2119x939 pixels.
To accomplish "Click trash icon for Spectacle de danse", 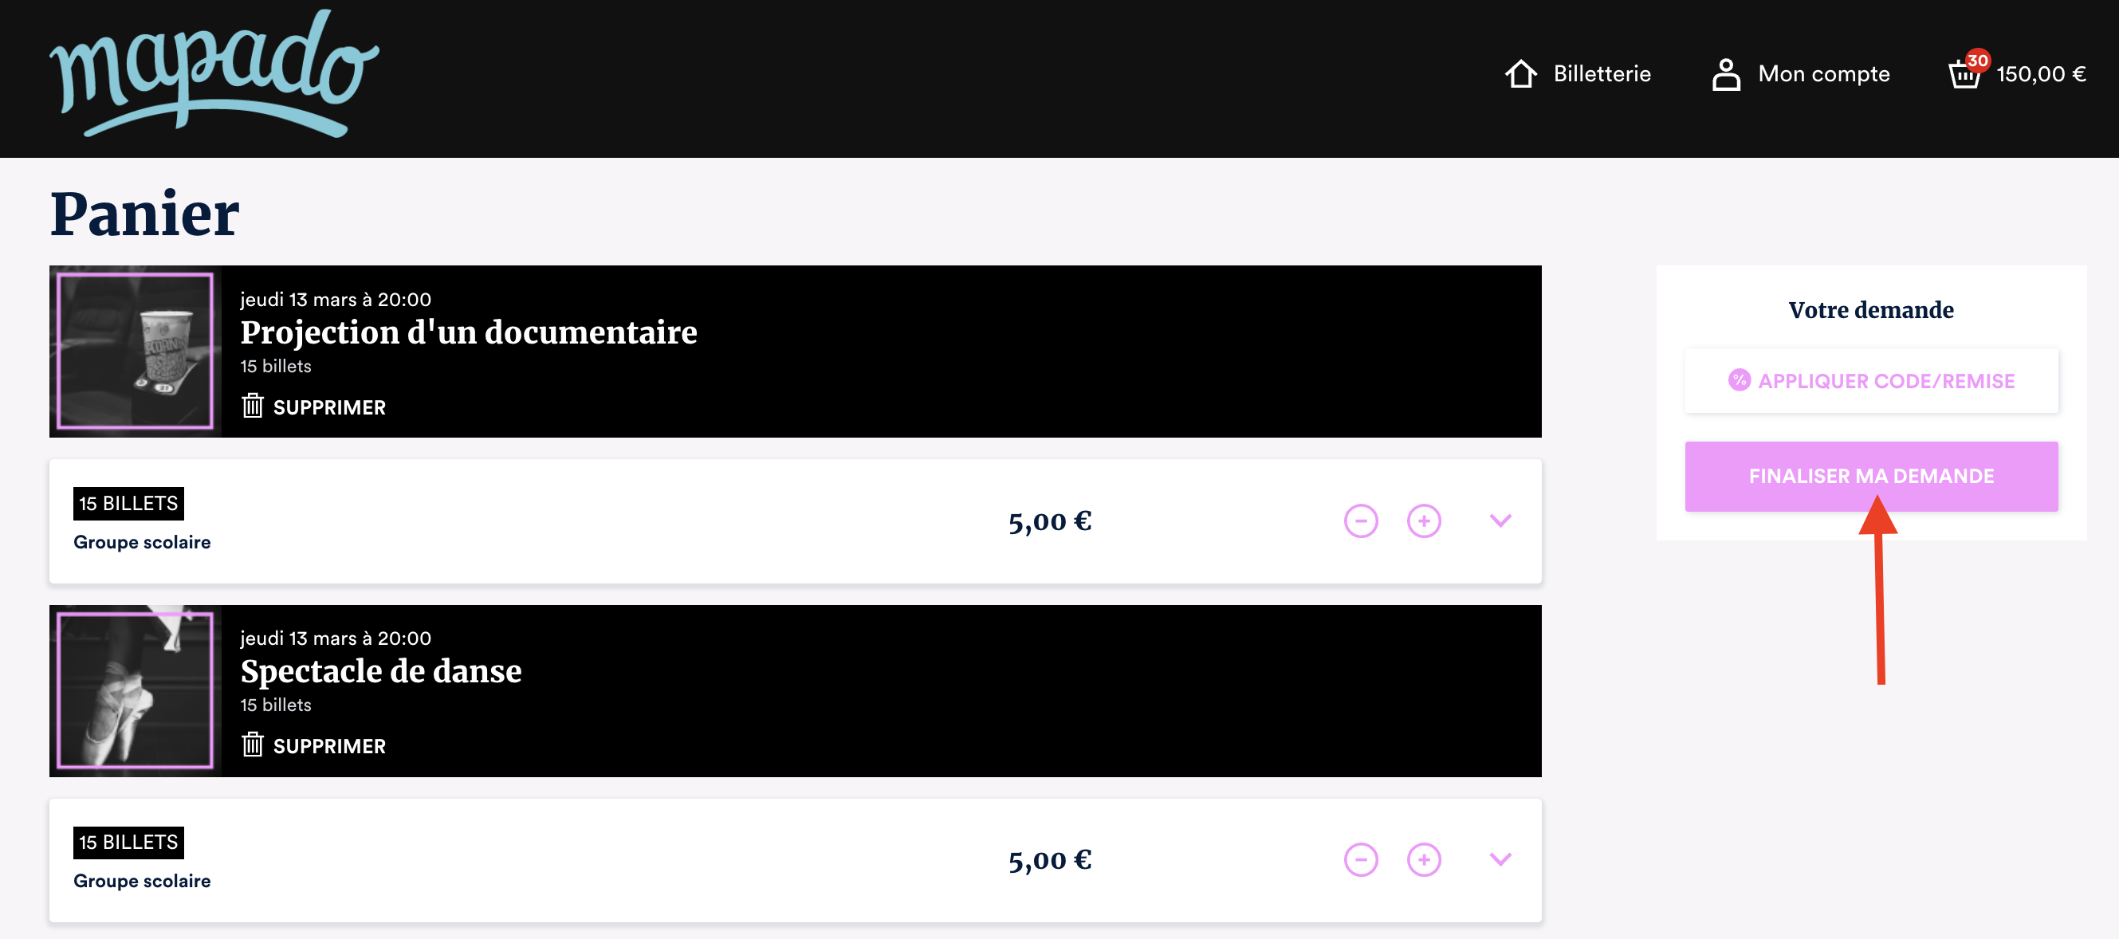I will click(x=253, y=745).
